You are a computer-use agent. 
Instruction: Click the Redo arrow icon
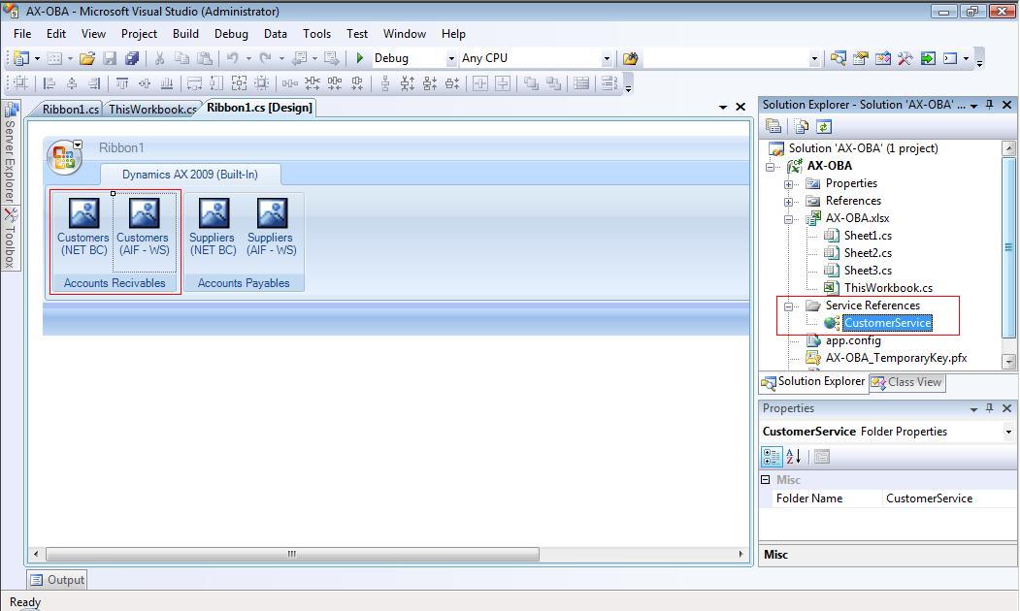click(x=265, y=58)
